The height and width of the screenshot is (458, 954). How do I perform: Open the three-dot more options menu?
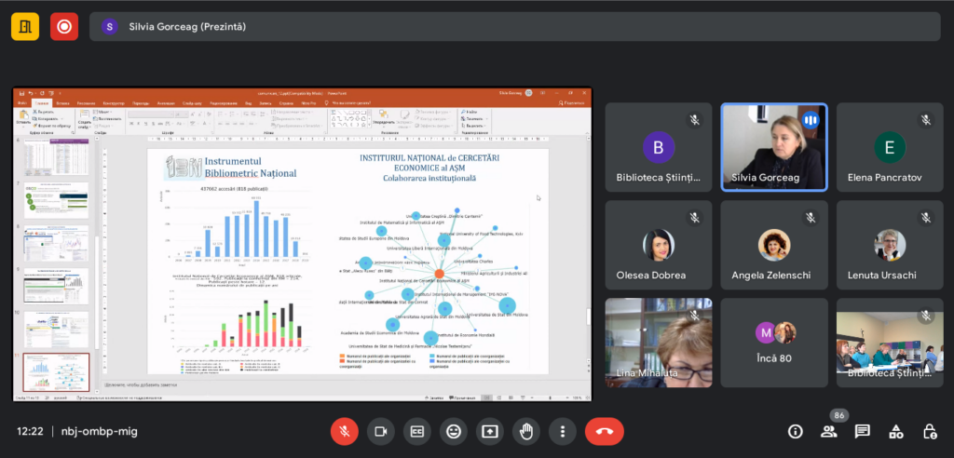(562, 431)
